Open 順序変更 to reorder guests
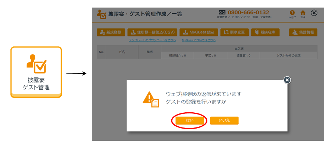The height and width of the screenshot is (148, 334). pos(234,32)
